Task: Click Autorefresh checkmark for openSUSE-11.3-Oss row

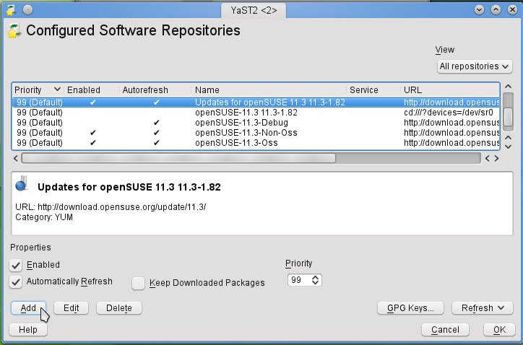Action: [157, 143]
